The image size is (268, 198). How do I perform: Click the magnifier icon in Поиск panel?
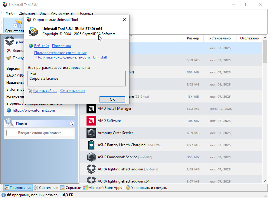coord(9,123)
